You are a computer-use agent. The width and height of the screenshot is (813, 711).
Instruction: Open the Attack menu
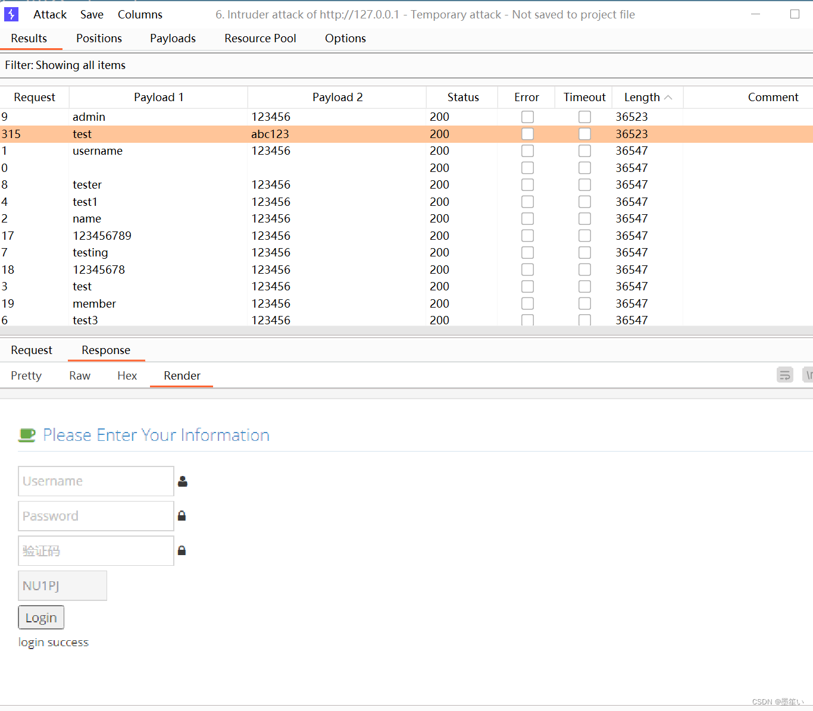point(50,14)
